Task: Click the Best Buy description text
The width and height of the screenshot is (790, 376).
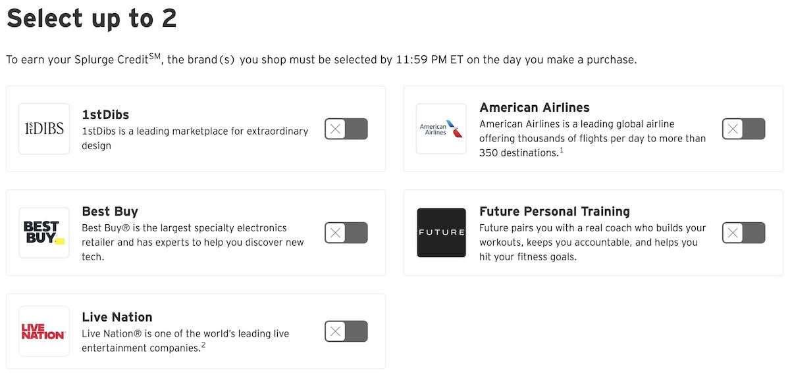Action: (x=193, y=242)
